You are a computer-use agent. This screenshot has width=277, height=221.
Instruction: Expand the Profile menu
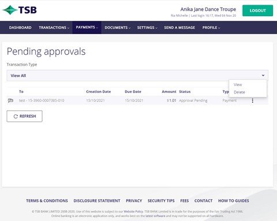tap(211, 28)
